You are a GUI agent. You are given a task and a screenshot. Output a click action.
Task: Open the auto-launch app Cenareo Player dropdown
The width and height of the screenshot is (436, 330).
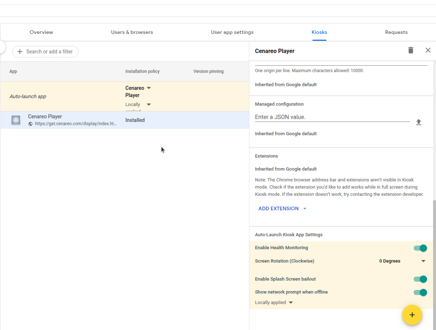149,88
